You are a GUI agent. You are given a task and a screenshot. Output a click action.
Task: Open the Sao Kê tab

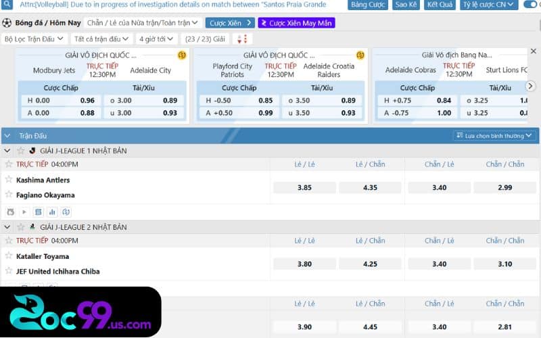[406, 5]
